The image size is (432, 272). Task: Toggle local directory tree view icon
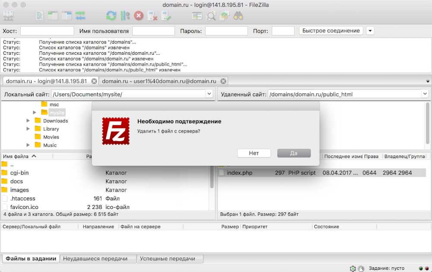(x=53, y=16)
